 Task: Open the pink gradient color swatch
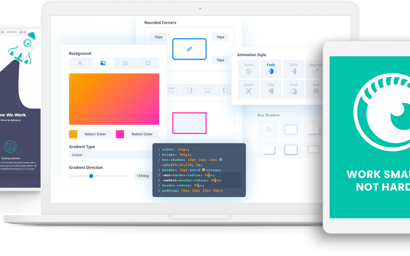click(120, 134)
